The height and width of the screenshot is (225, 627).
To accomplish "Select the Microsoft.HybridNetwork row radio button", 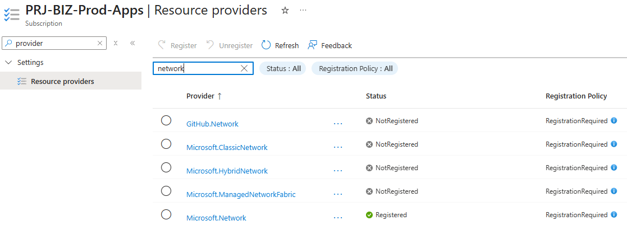I will [x=166, y=167].
